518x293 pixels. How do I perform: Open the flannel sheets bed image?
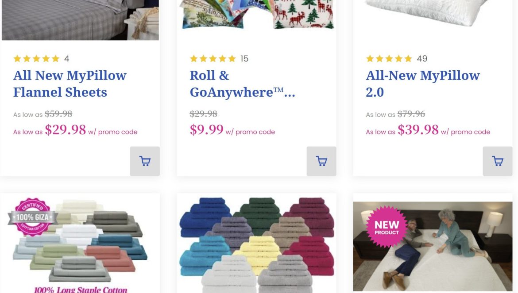click(x=80, y=20)
